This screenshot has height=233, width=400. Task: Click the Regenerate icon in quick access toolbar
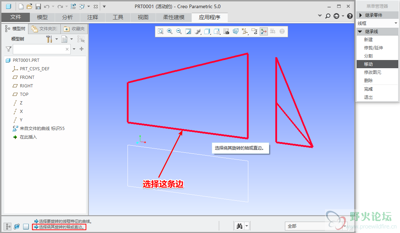tap(73, 6)
